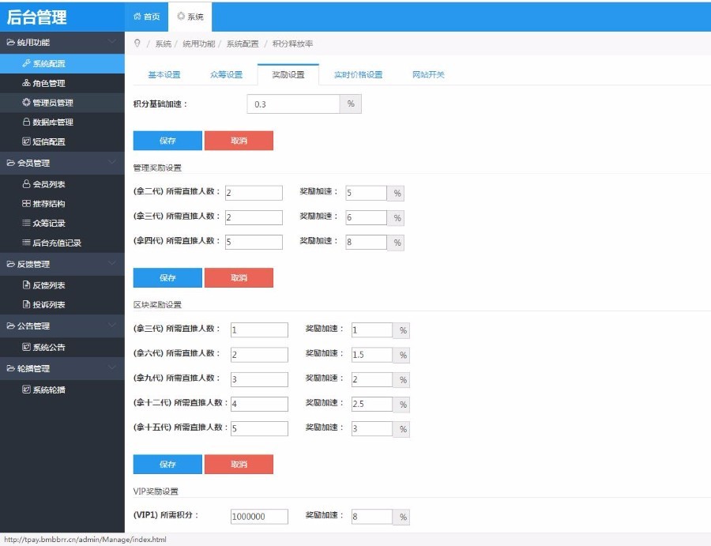Click the lock icon beside 数据库管理
Screen dimensions: 711x546
pos(26,122)
